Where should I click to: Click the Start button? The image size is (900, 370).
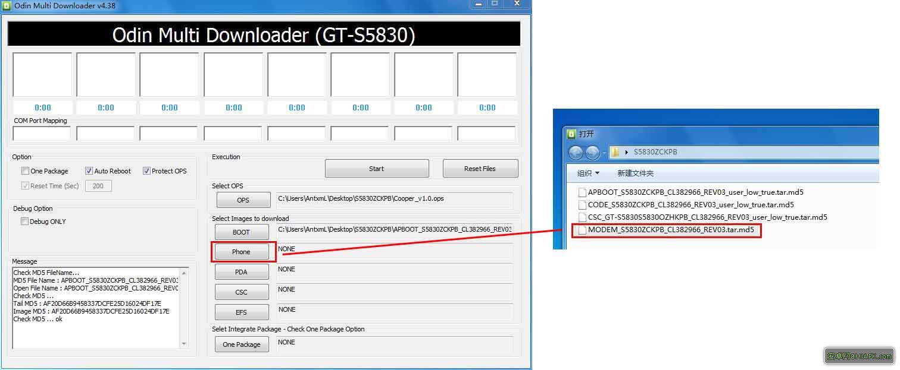(x=377, y=169)
